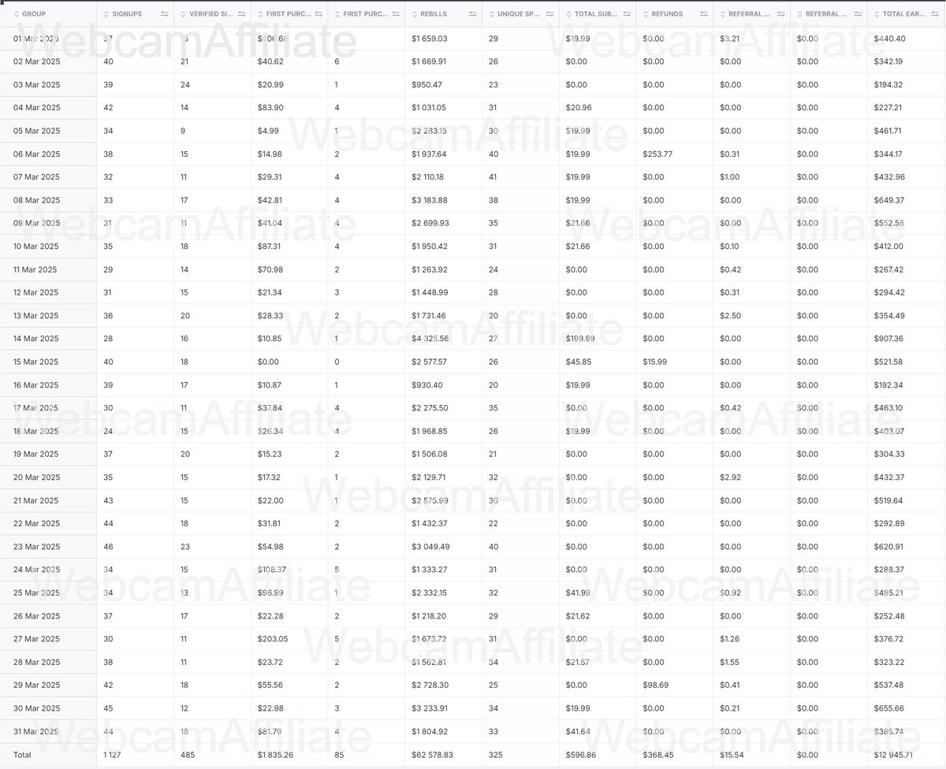The height and width of the screenshot is (769, 946).
Task: Click the 08 Mar 2025 date cell
Action: coord(36,200)
